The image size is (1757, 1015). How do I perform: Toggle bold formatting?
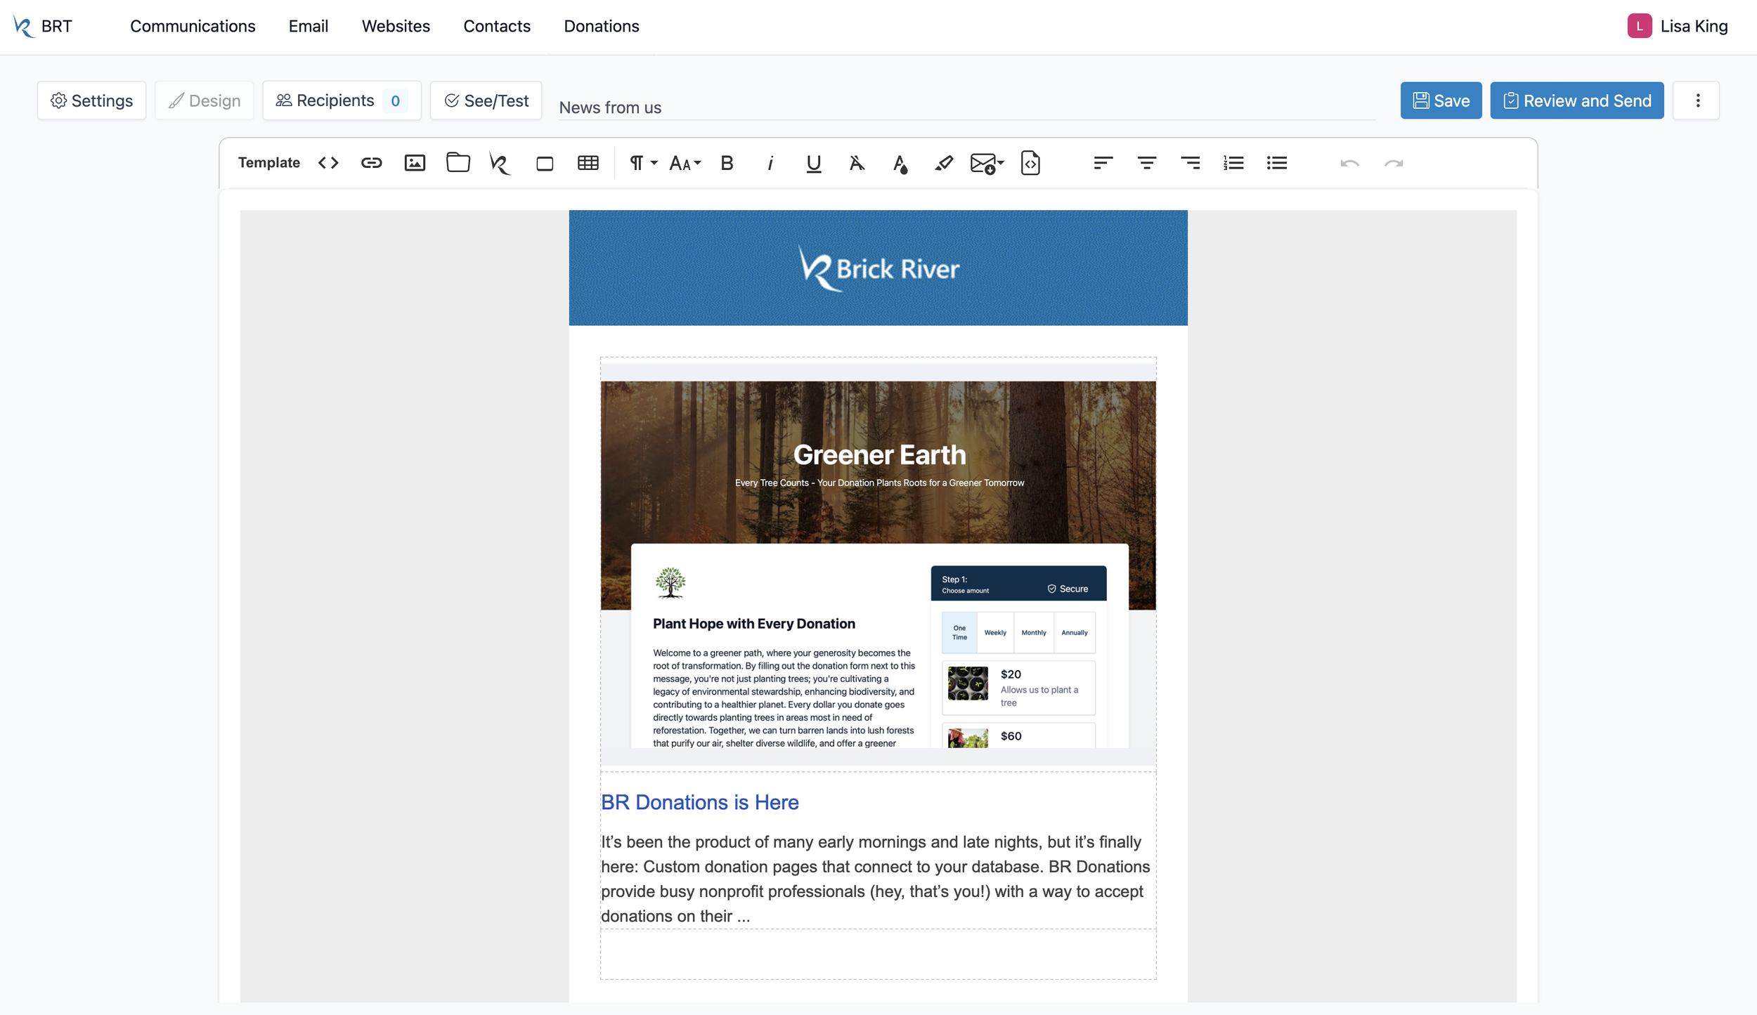click(x=727, y=163)
